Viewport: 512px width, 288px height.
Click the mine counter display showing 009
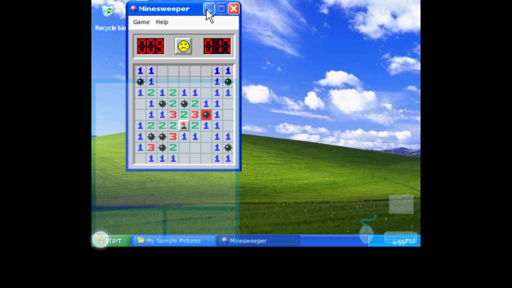pos(150,46)
